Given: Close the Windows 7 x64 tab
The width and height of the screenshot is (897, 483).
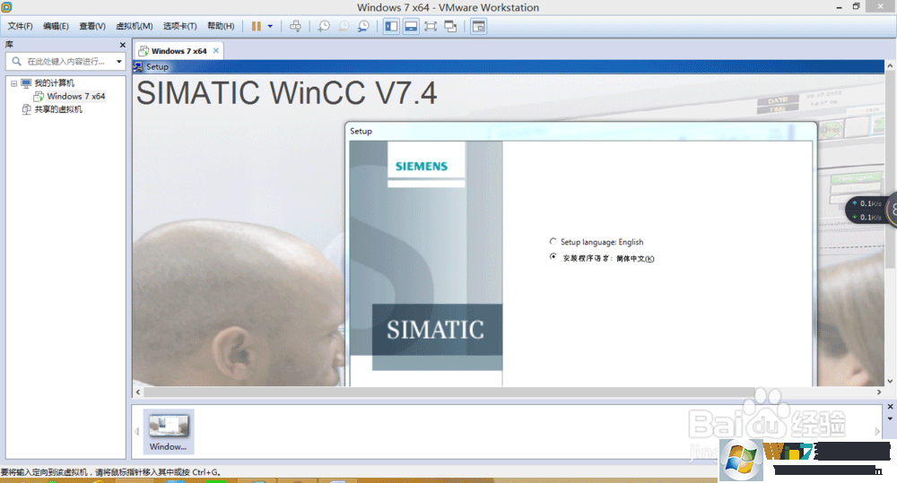Looking at the screenshot, I should 216,51.
